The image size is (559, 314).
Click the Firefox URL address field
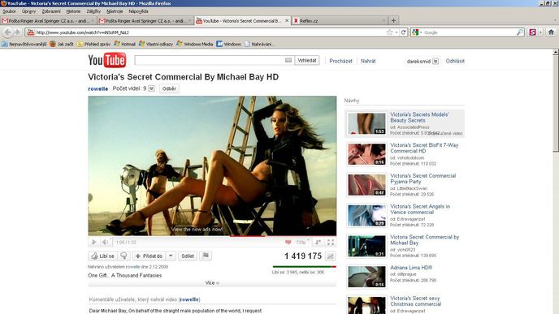(x=210, y=32)
